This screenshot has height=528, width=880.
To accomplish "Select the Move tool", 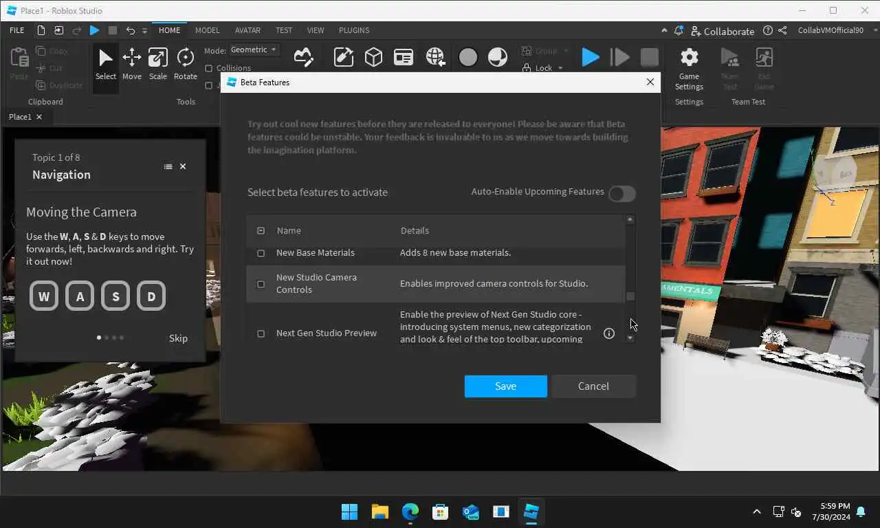I will point(132,65).
